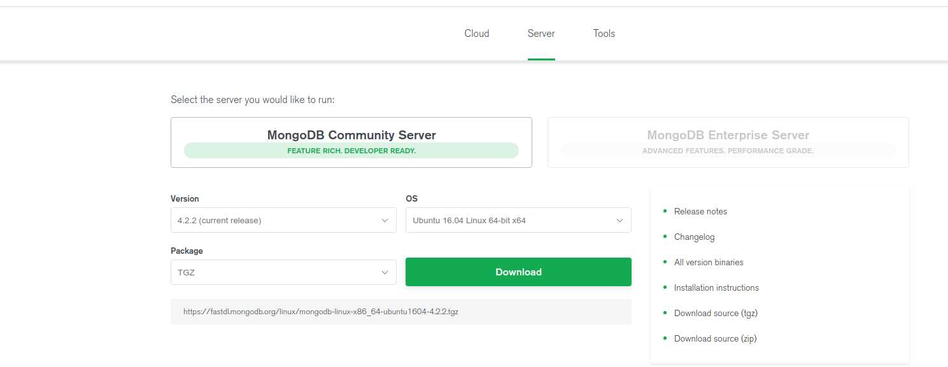948x367 pixels.
Task: Click the 'ADVANCED FEATURES. PERFORMANCE GRADE.' badge
Action: point(728,151)
